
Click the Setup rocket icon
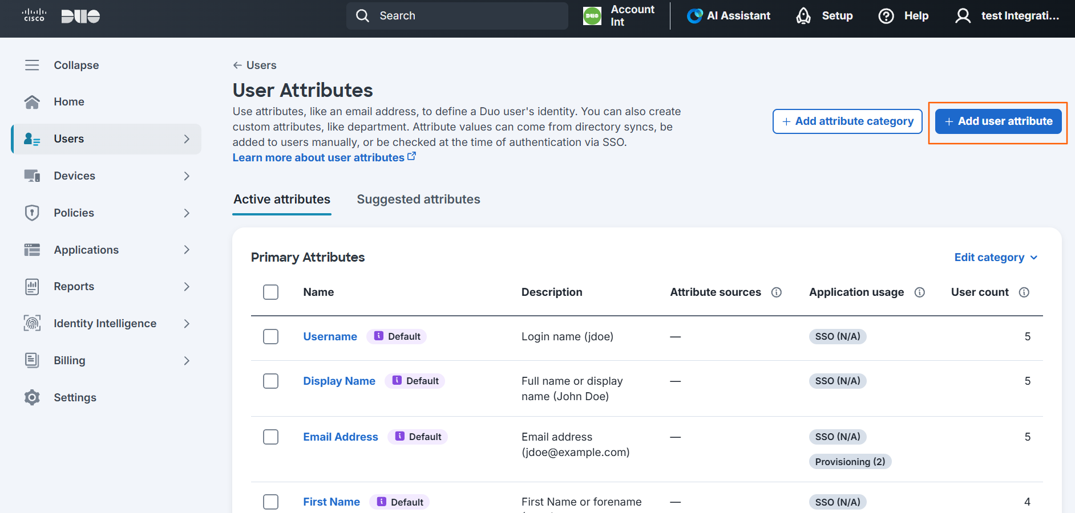point(803,16)
